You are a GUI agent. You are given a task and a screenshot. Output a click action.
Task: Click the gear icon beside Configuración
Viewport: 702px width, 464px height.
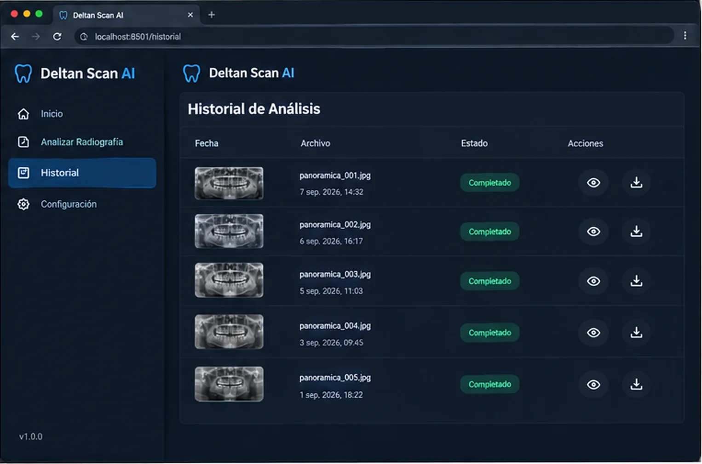point(23,204)
